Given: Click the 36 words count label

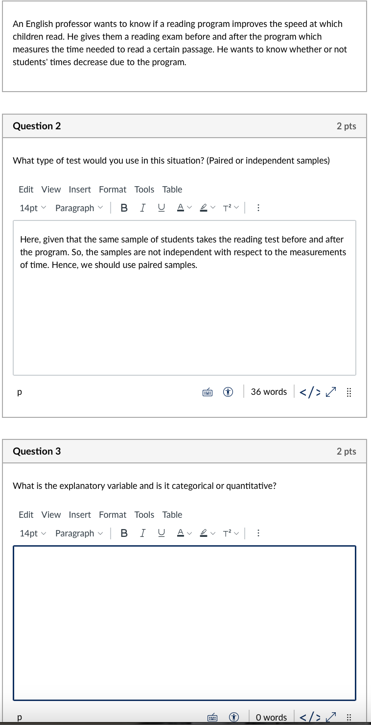Looking at the screenshot, I should click(268, 391).
